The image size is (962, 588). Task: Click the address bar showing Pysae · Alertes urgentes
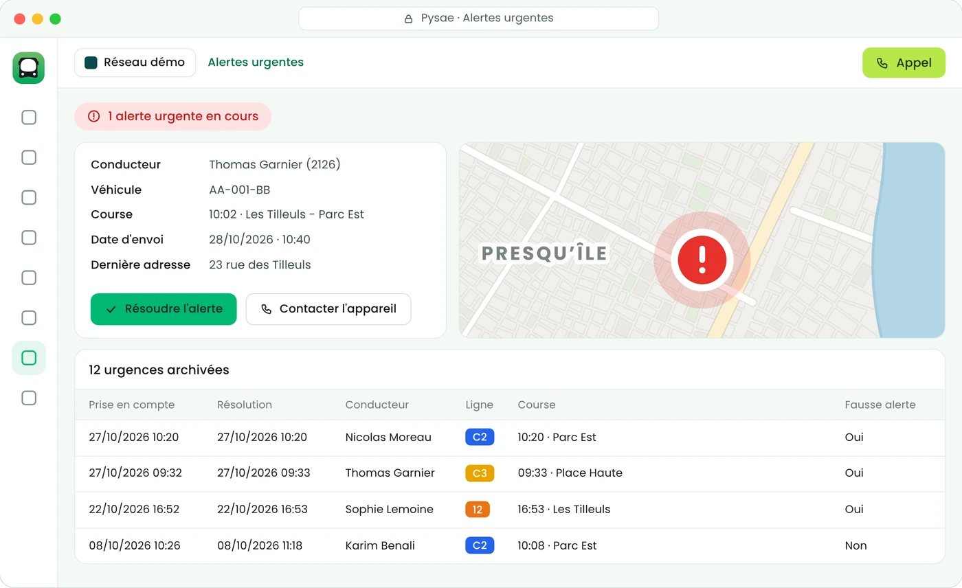tap(478, 19)
